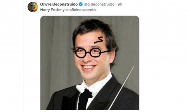This screenshot has width=187, height=112.
Task: Open the attached conductor photo
Action: (90, 63)
